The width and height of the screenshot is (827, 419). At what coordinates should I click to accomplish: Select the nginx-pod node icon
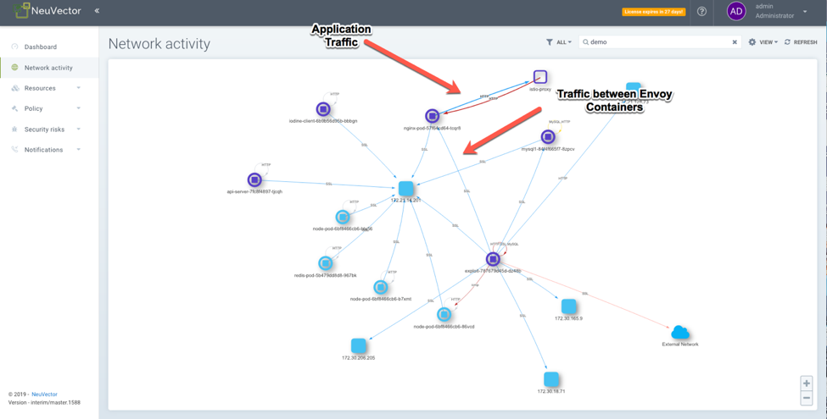tap(432, 116)
